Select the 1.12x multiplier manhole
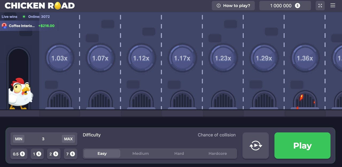This screenshot has height=167, width=342. (141, 58)
